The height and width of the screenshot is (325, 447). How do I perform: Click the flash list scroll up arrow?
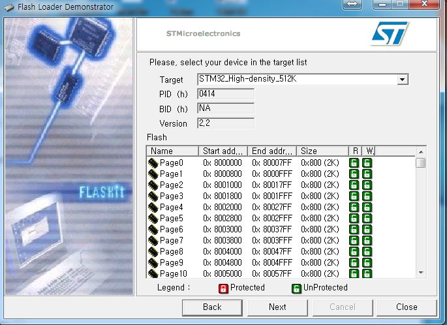(421, 151)
